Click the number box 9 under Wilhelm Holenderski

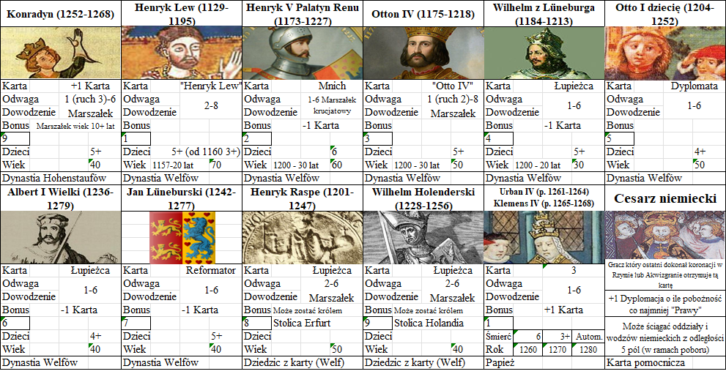pyautogui.click(x=378, y=323)
